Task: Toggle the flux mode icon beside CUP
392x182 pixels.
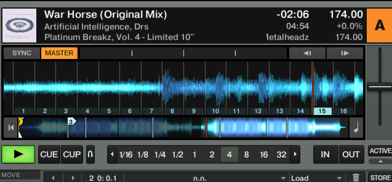Action: click(x=90, y=154)
